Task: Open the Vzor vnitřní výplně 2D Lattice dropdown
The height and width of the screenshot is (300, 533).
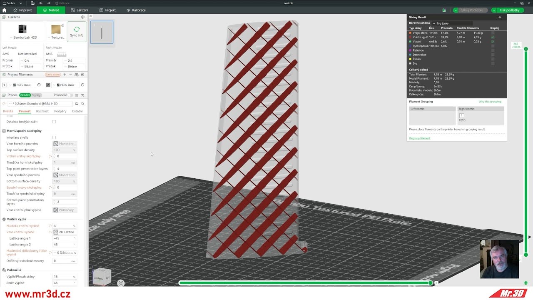Action: pos(65,232)
